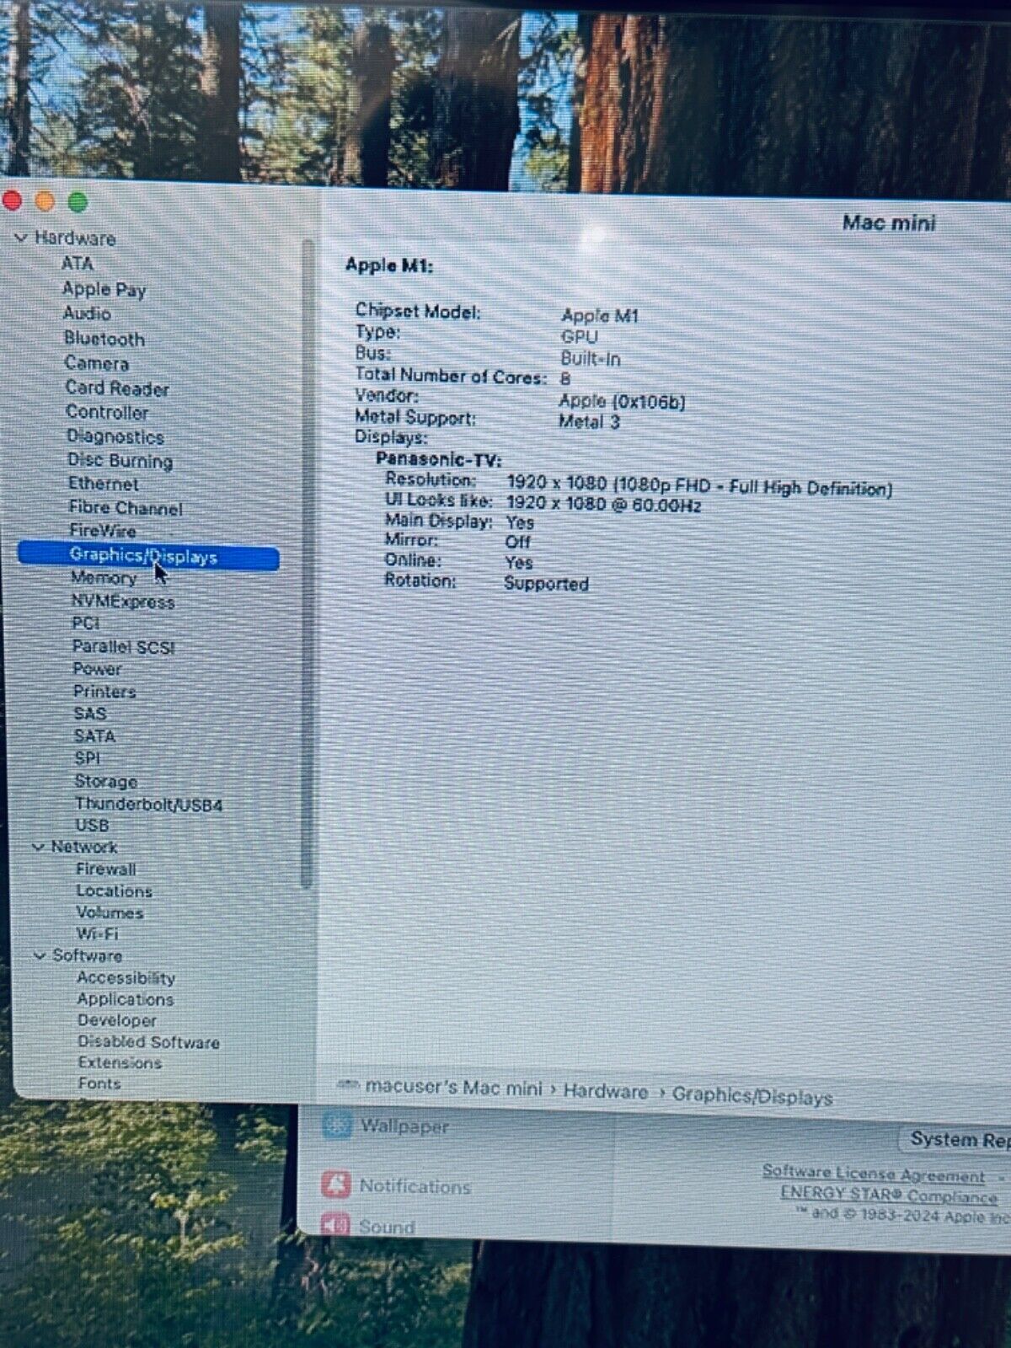Click the red close window button

point(12,201)
